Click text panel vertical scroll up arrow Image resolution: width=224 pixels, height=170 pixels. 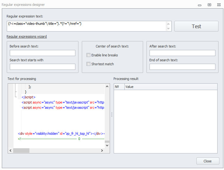tap(107, 86)
